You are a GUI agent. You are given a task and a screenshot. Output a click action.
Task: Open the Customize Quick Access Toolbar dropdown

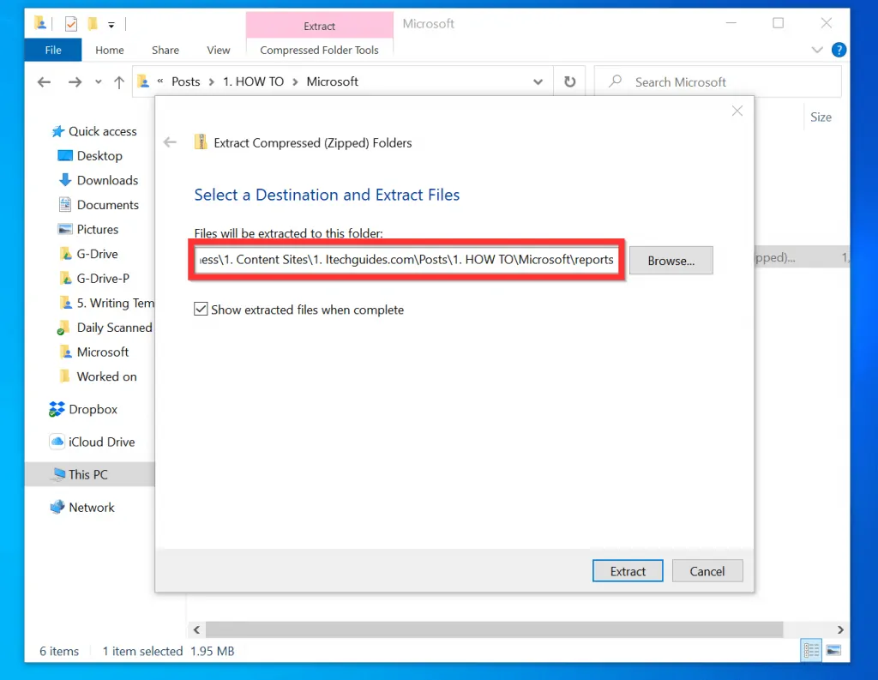[111, 24]
